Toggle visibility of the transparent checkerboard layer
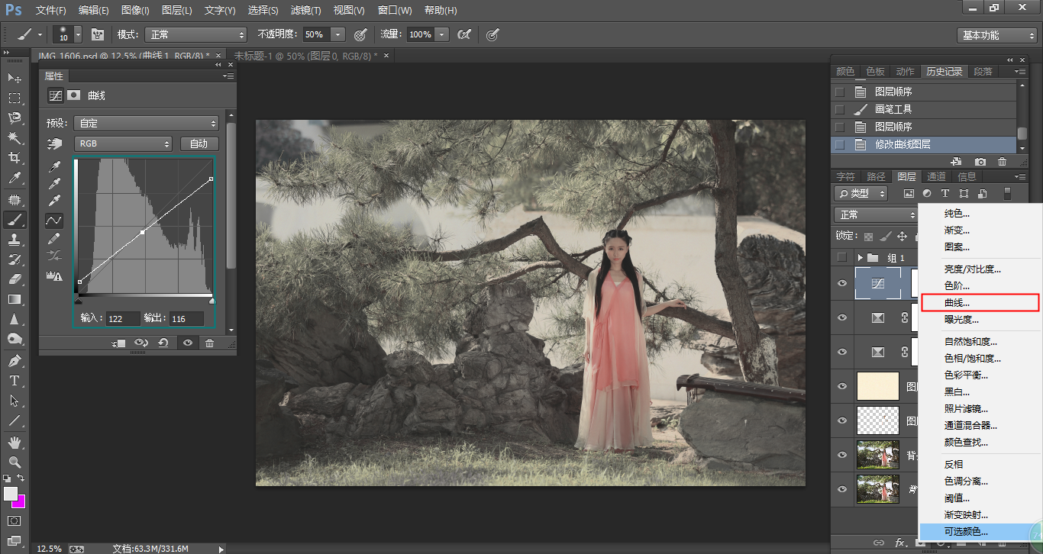1043x554 pixels. click(842, 420)
